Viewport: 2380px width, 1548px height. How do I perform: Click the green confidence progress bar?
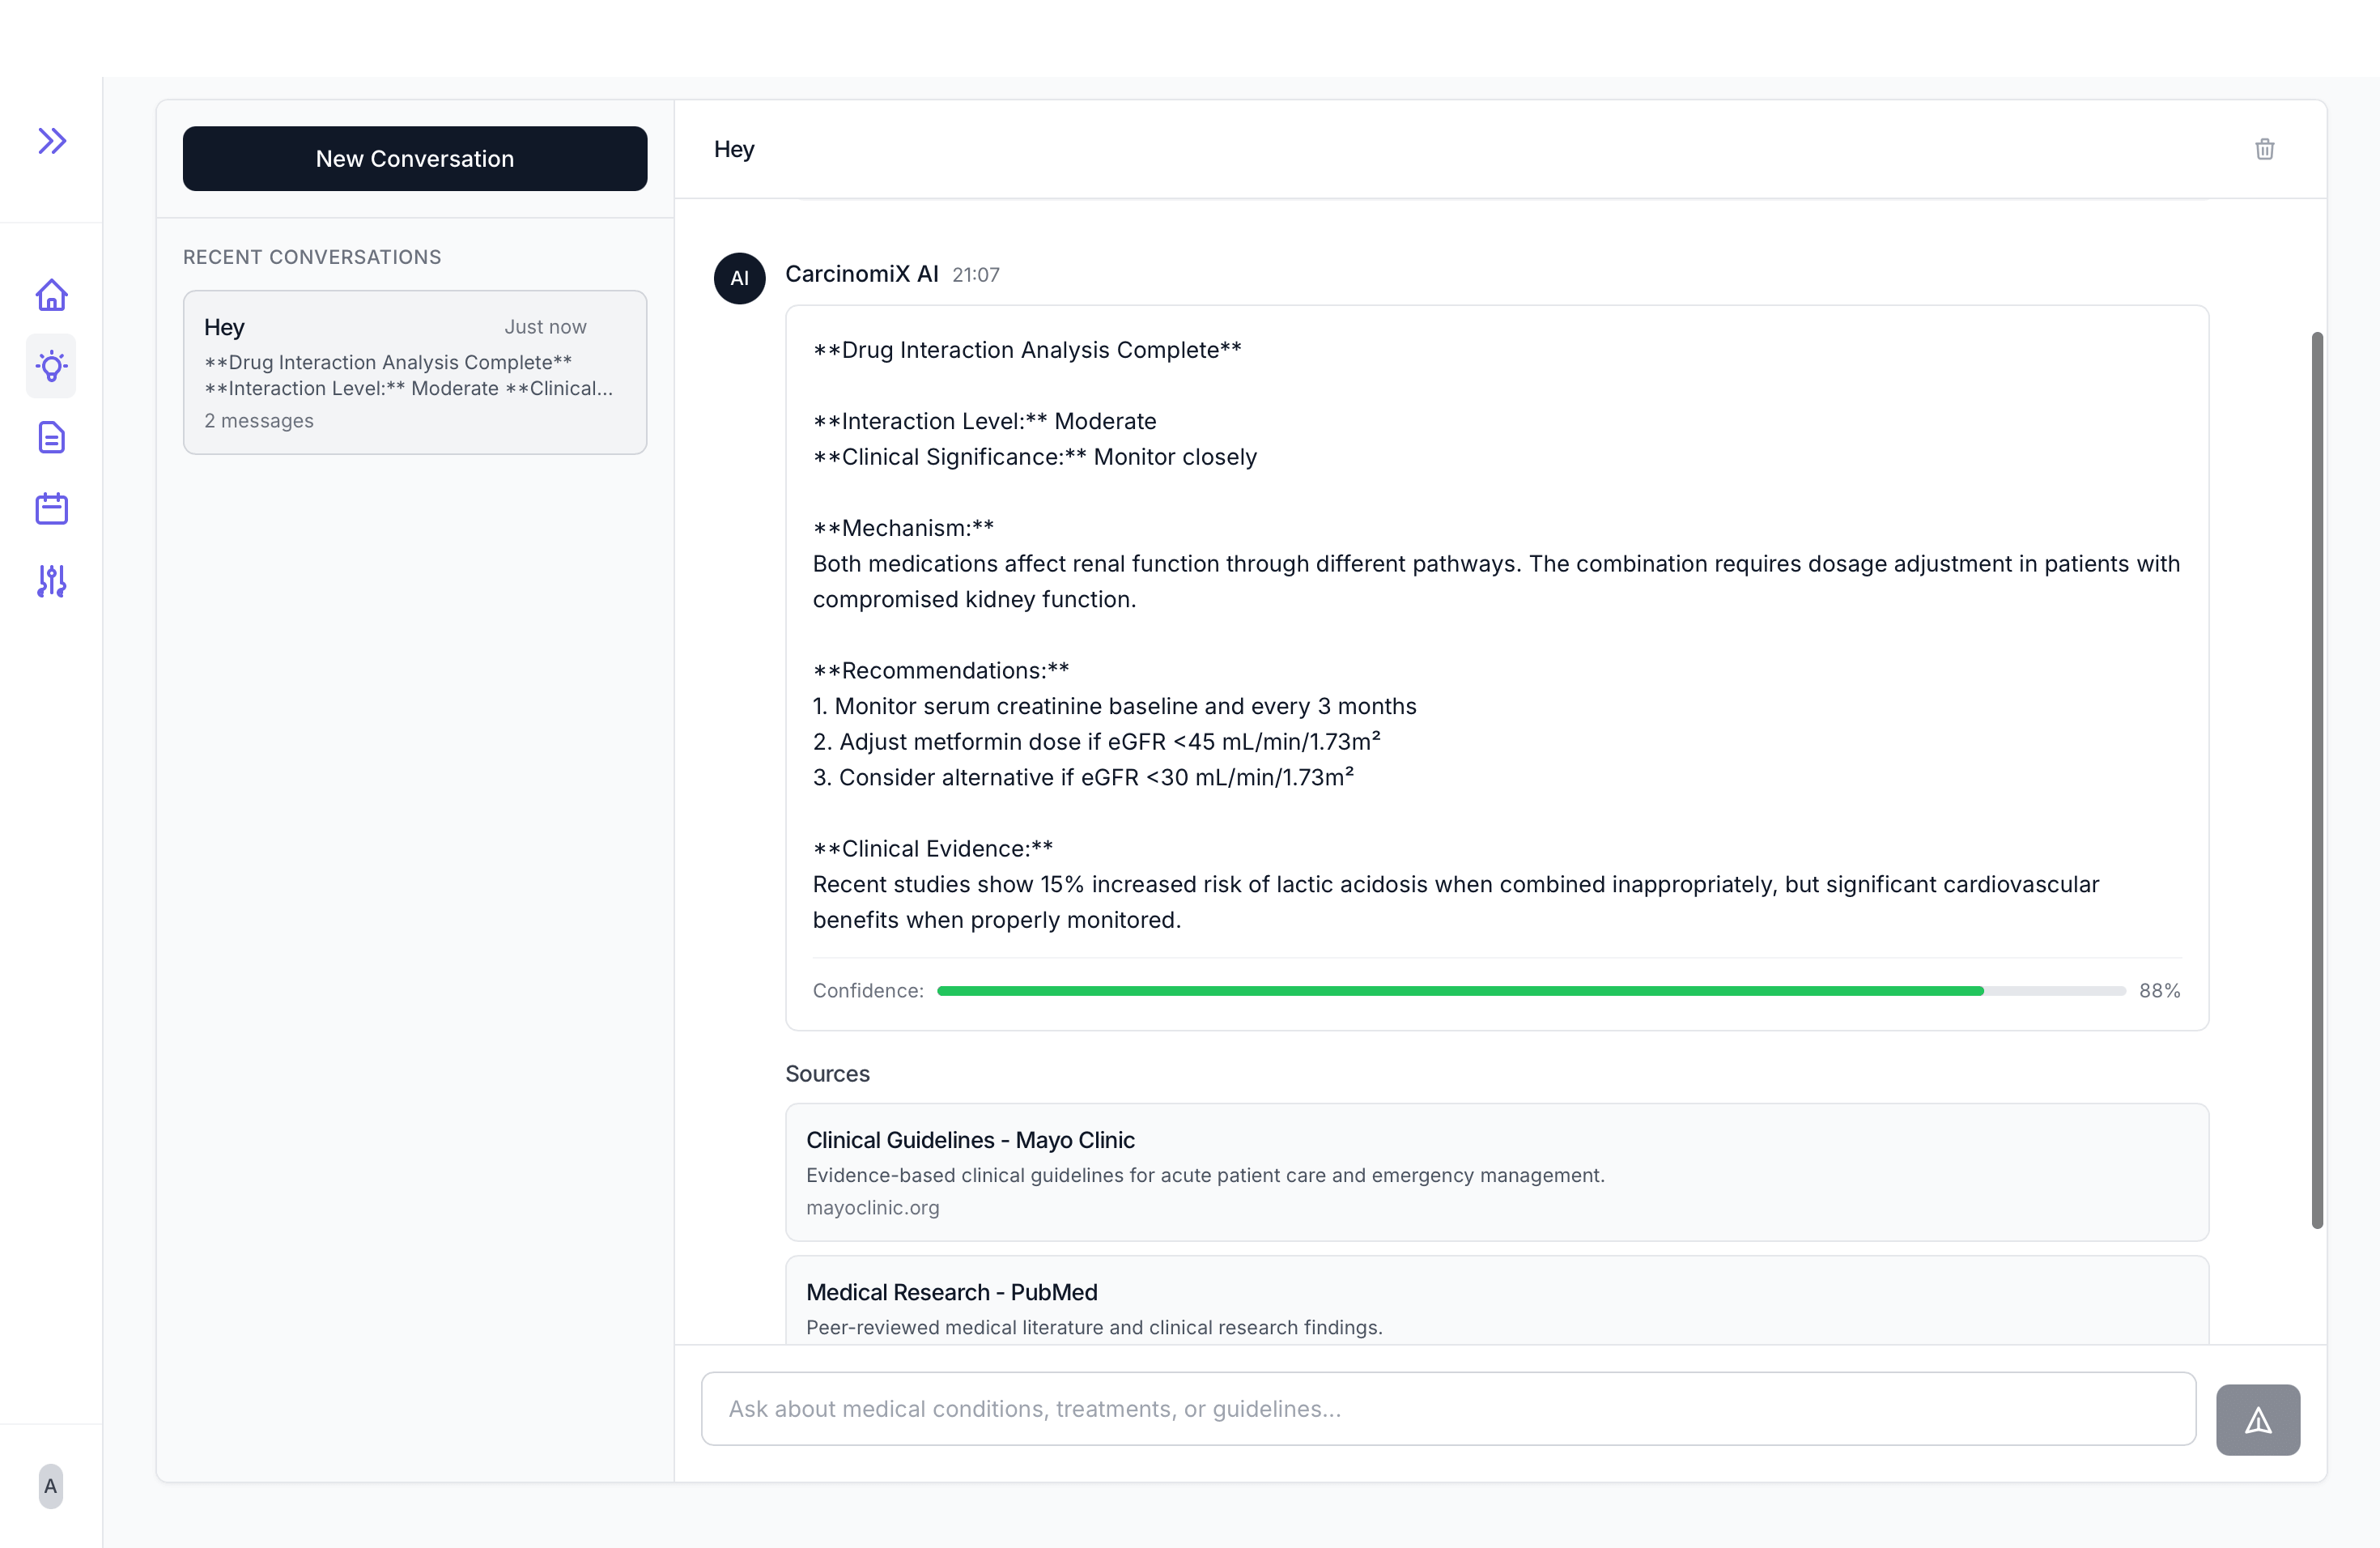(1460, 990)
